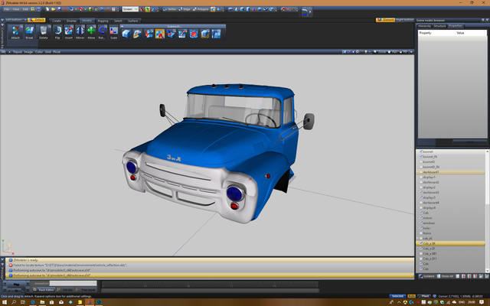Open the Down axis combo box
The width and height of the screenshot is (490, 306).
pyautogui.click(x=130, y=9)
